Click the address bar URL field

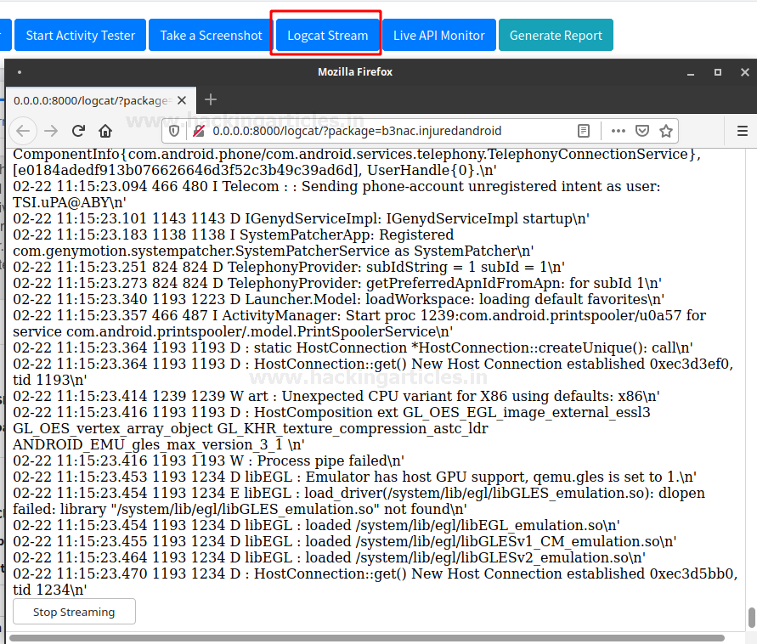(382, 131)
